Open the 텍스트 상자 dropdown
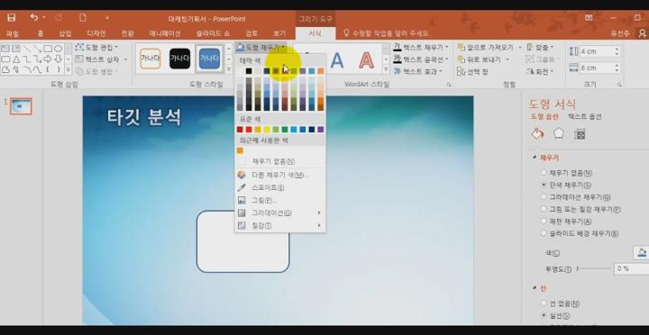This screenshot has width=649, height=335. [x=101, y=59]
